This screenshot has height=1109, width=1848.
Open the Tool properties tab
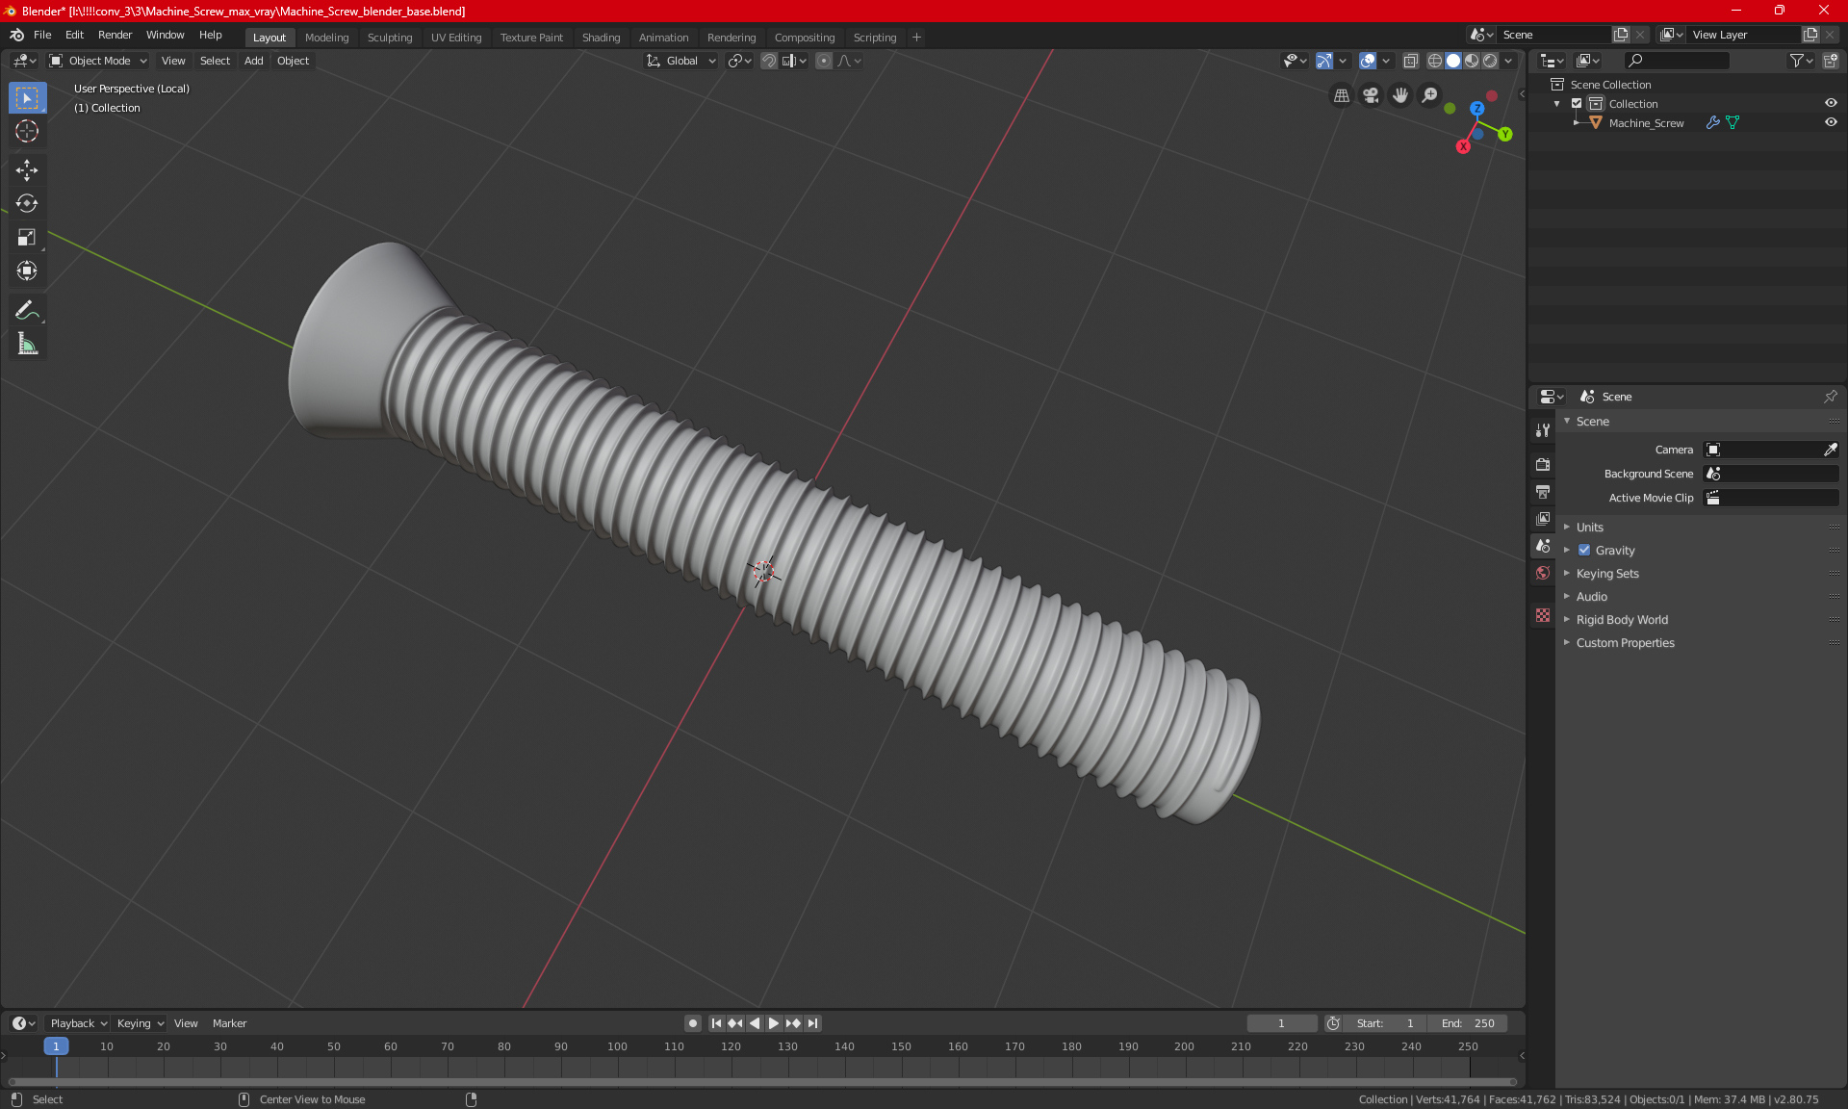point(1543,430)
